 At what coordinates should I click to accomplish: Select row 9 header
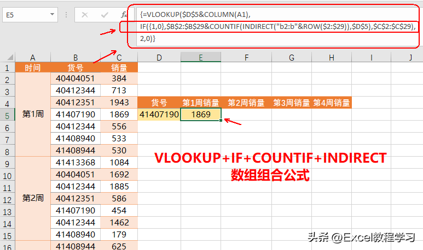(x=7, y=164)
